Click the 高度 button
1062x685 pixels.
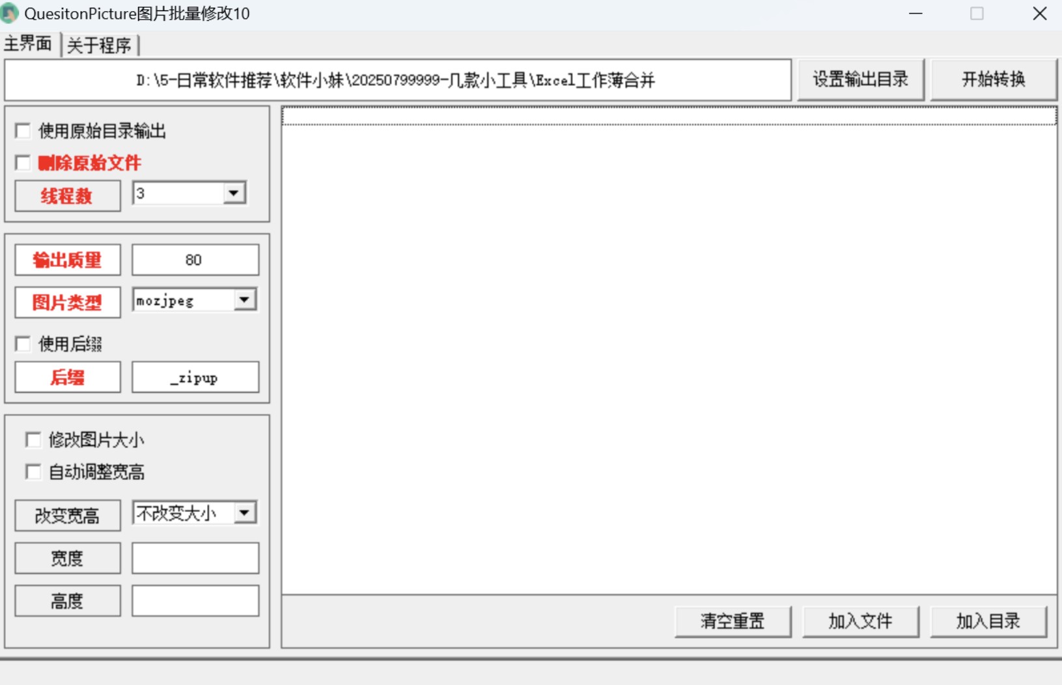tap(68, 600)
